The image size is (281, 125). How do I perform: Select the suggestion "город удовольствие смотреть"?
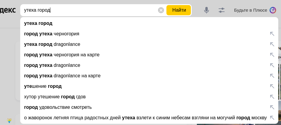[x=58, y=107]
